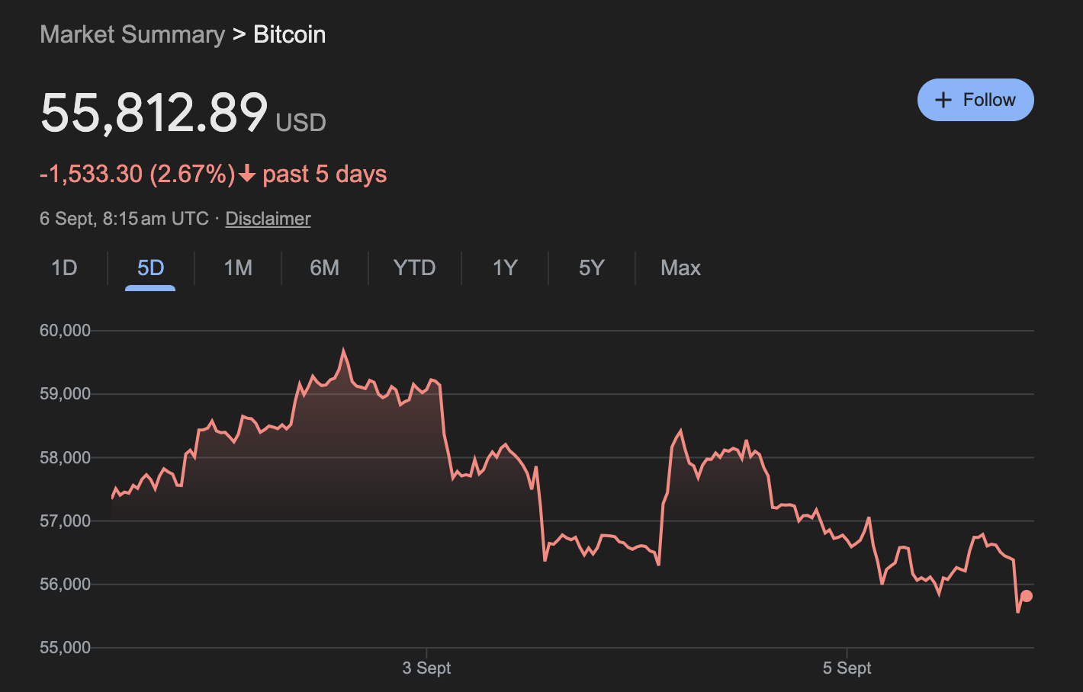Click the plus icon on Follow button

pyautogui.click(x=943, y=100)
